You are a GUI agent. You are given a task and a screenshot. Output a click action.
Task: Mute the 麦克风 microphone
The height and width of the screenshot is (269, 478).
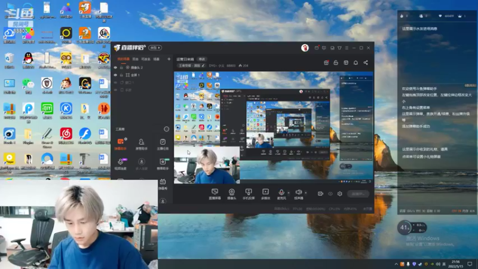point(281,194)
